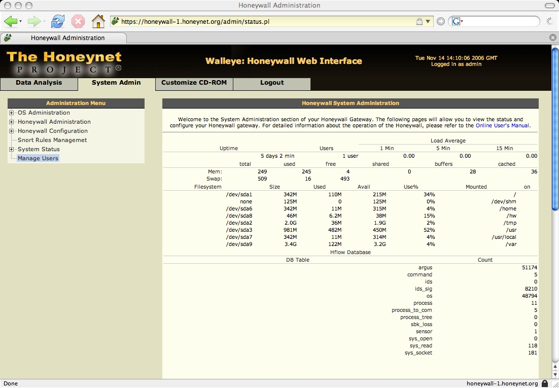This screenshot has width=559, height=388.
Task: Click the "Done" status bar text
Action: coord(10,384)
